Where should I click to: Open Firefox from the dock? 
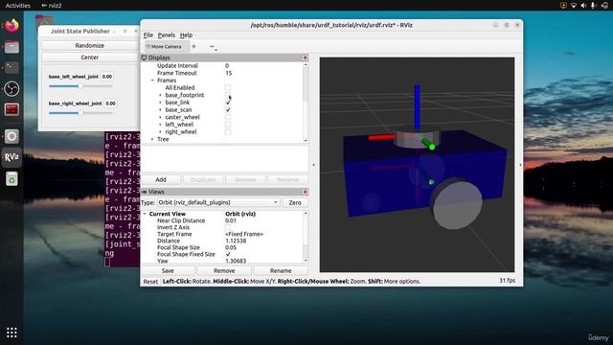coord(11,26)
